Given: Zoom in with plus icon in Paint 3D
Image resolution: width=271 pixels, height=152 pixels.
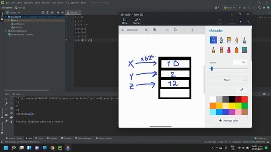Looking at the screenshot, I should (x=193, y=30).
